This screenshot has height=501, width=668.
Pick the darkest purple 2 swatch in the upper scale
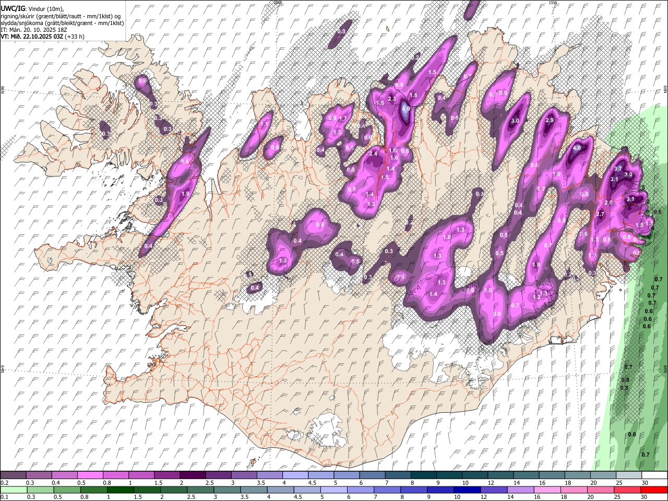coord(193,475)
